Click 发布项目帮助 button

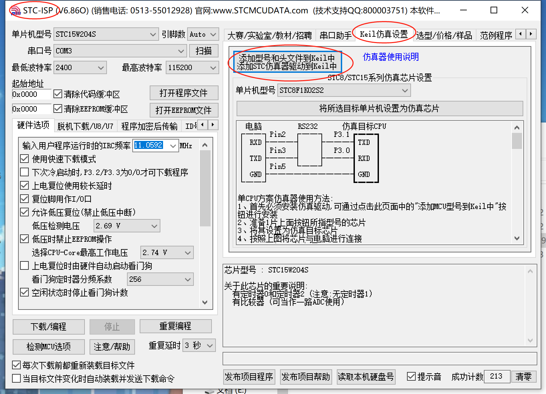point(306,377)
